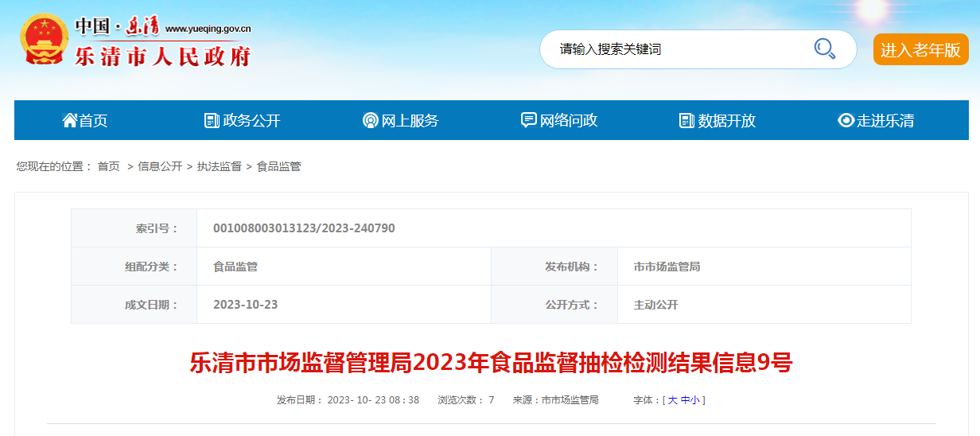Click the red article headline
Image resolution: width=980 pixels, height=436 pixels.
491,364
